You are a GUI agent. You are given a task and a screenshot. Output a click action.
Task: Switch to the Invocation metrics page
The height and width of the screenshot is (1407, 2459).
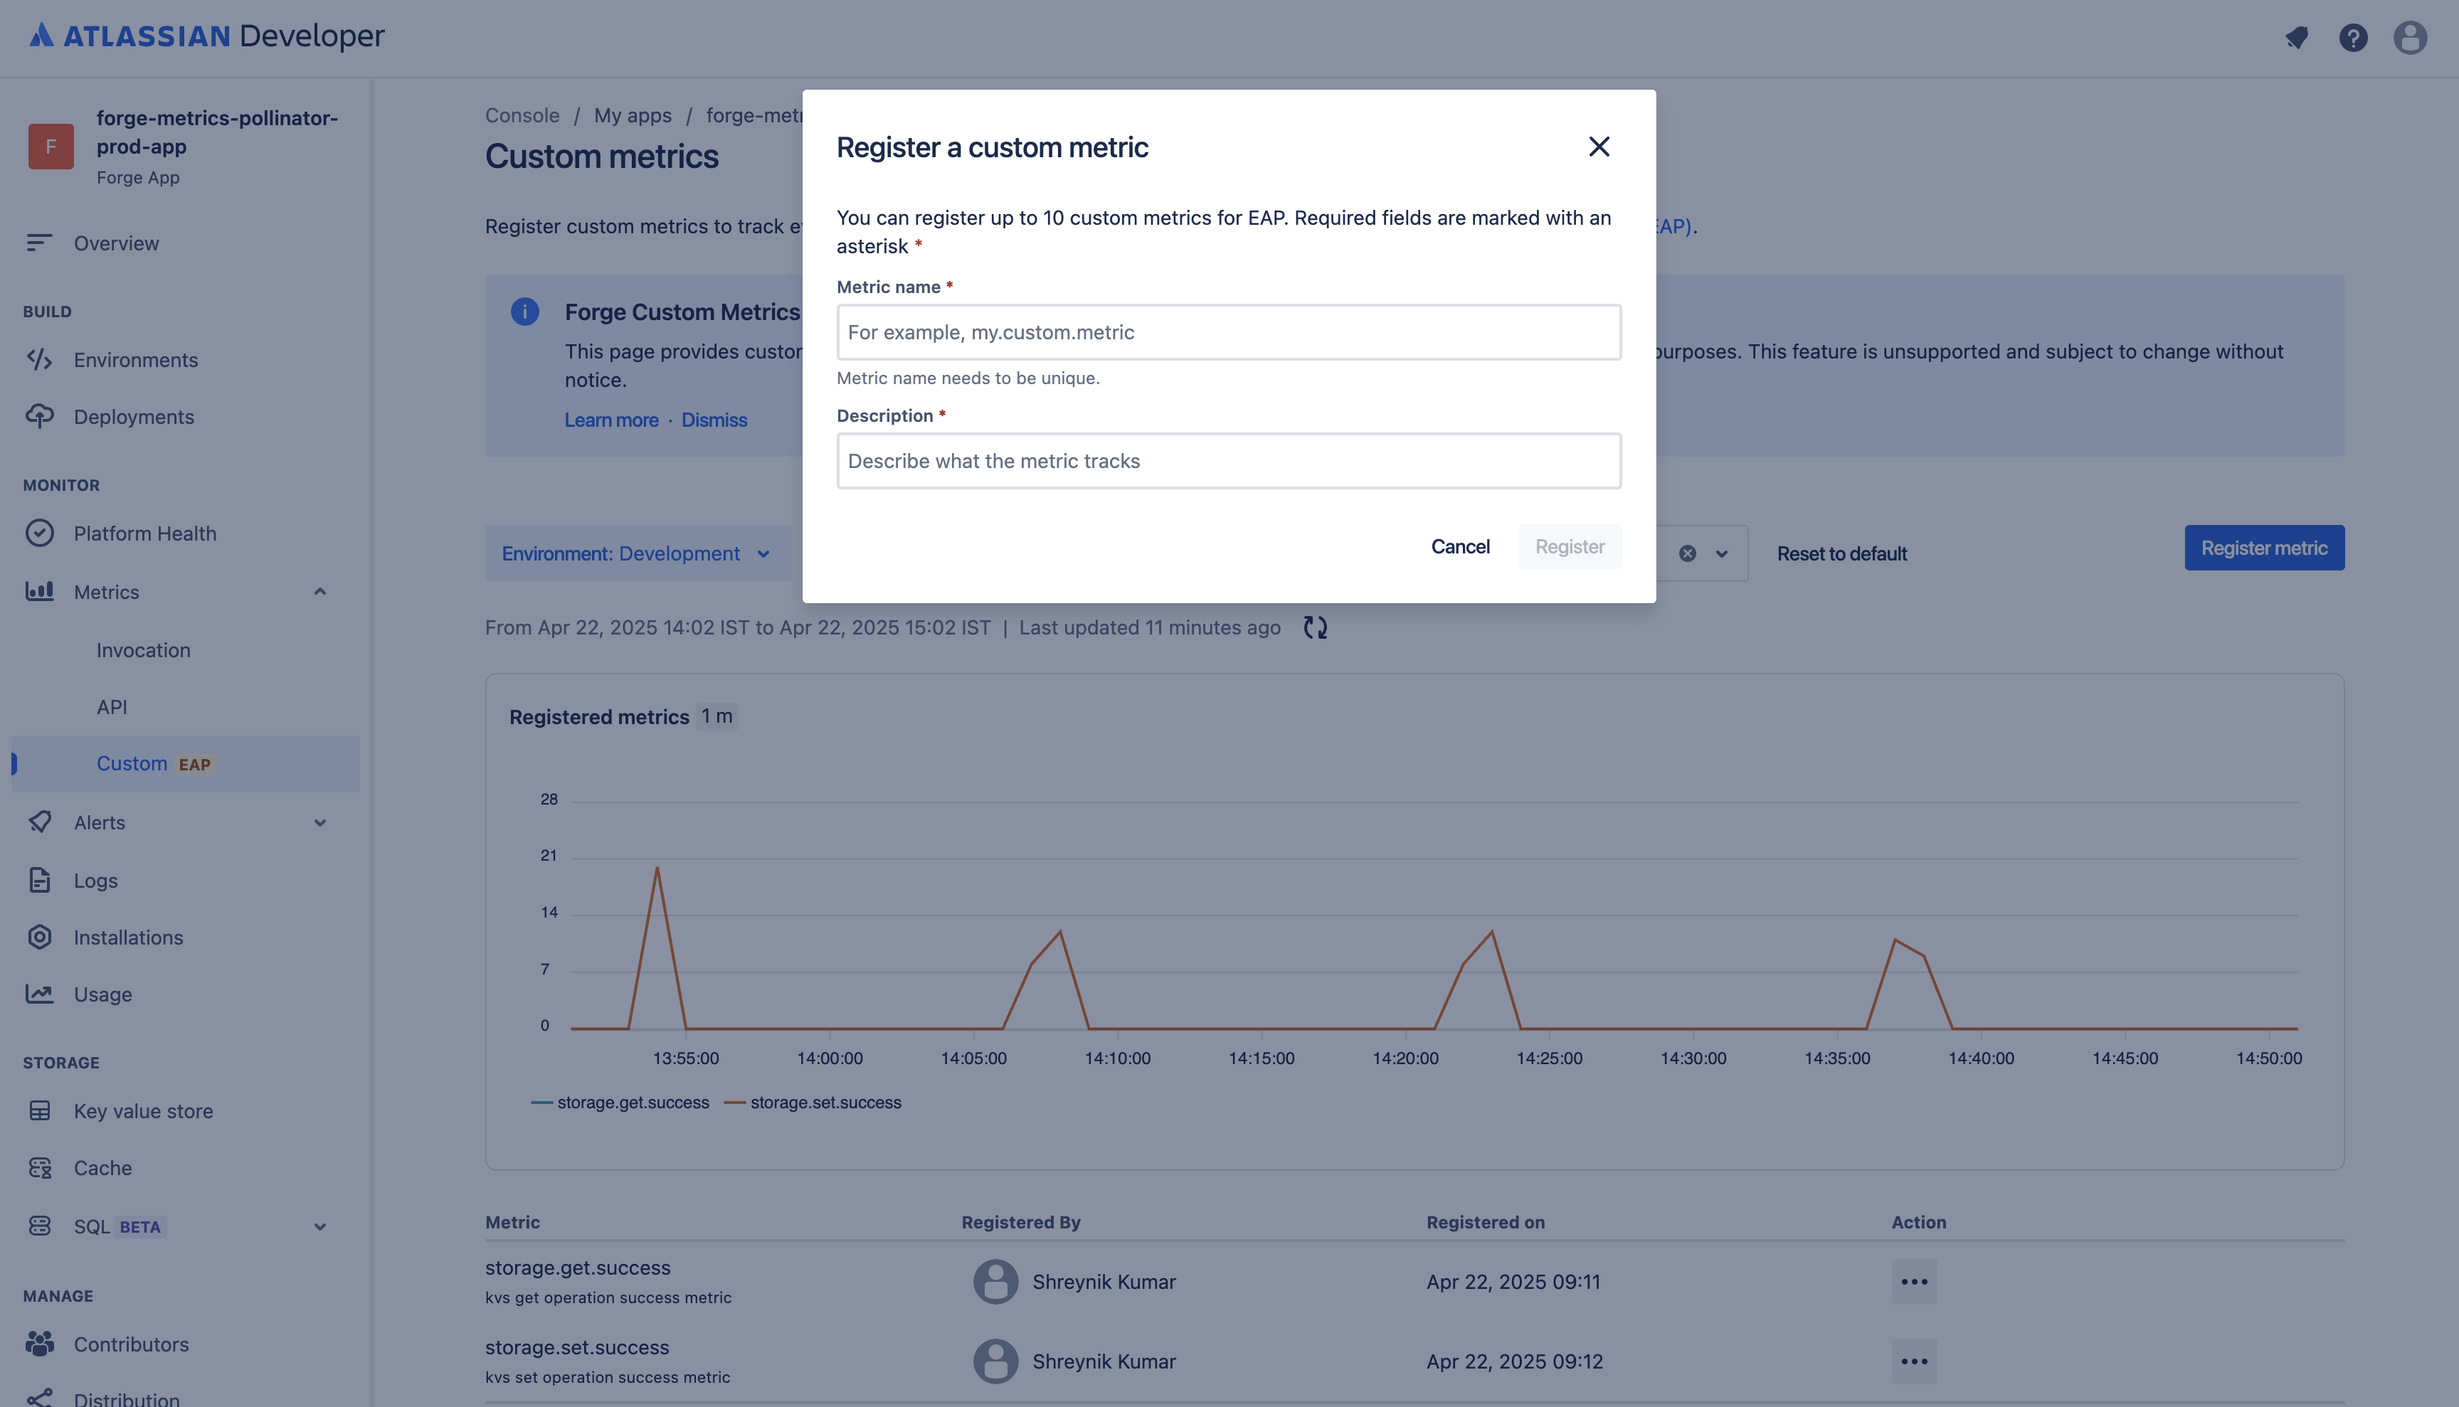[143, 649]
